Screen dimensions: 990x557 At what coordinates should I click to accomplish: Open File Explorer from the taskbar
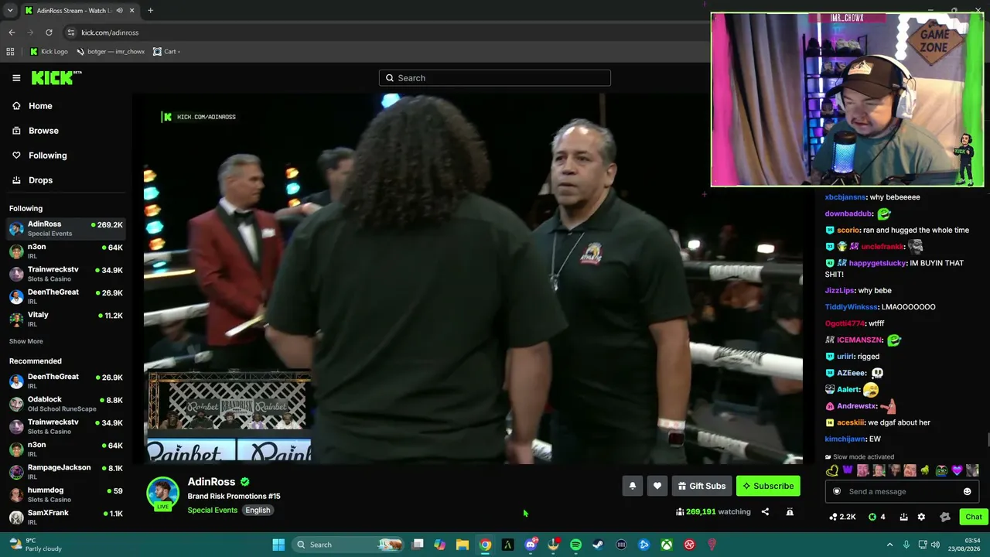(x=463, y=545)
